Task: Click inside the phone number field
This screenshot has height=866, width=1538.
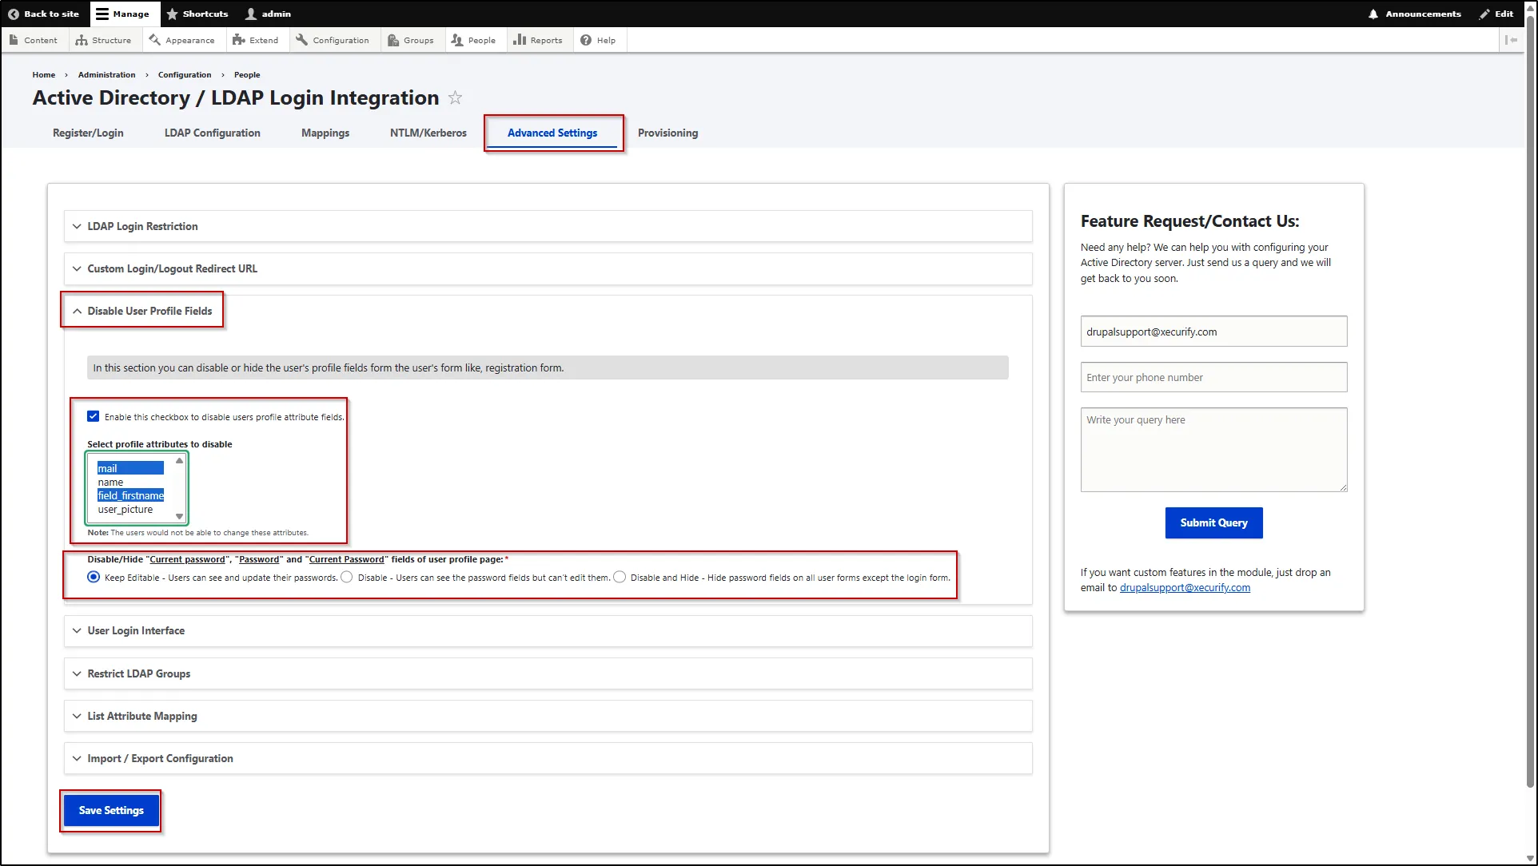Action: click(1213, 377)
